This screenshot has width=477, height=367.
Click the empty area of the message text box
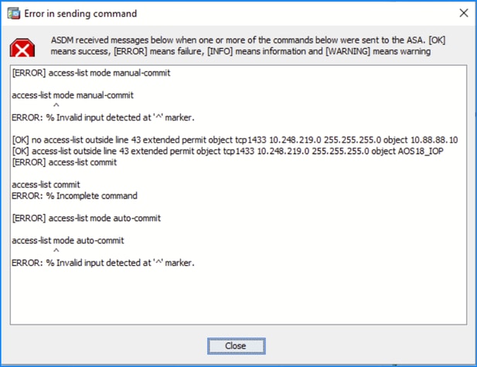(238, 297)
